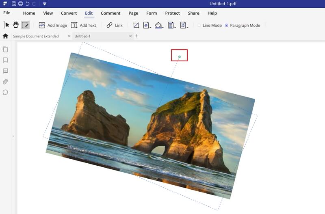Open the File menu
This screenshot has height=214, width=325.
(6, 13)
